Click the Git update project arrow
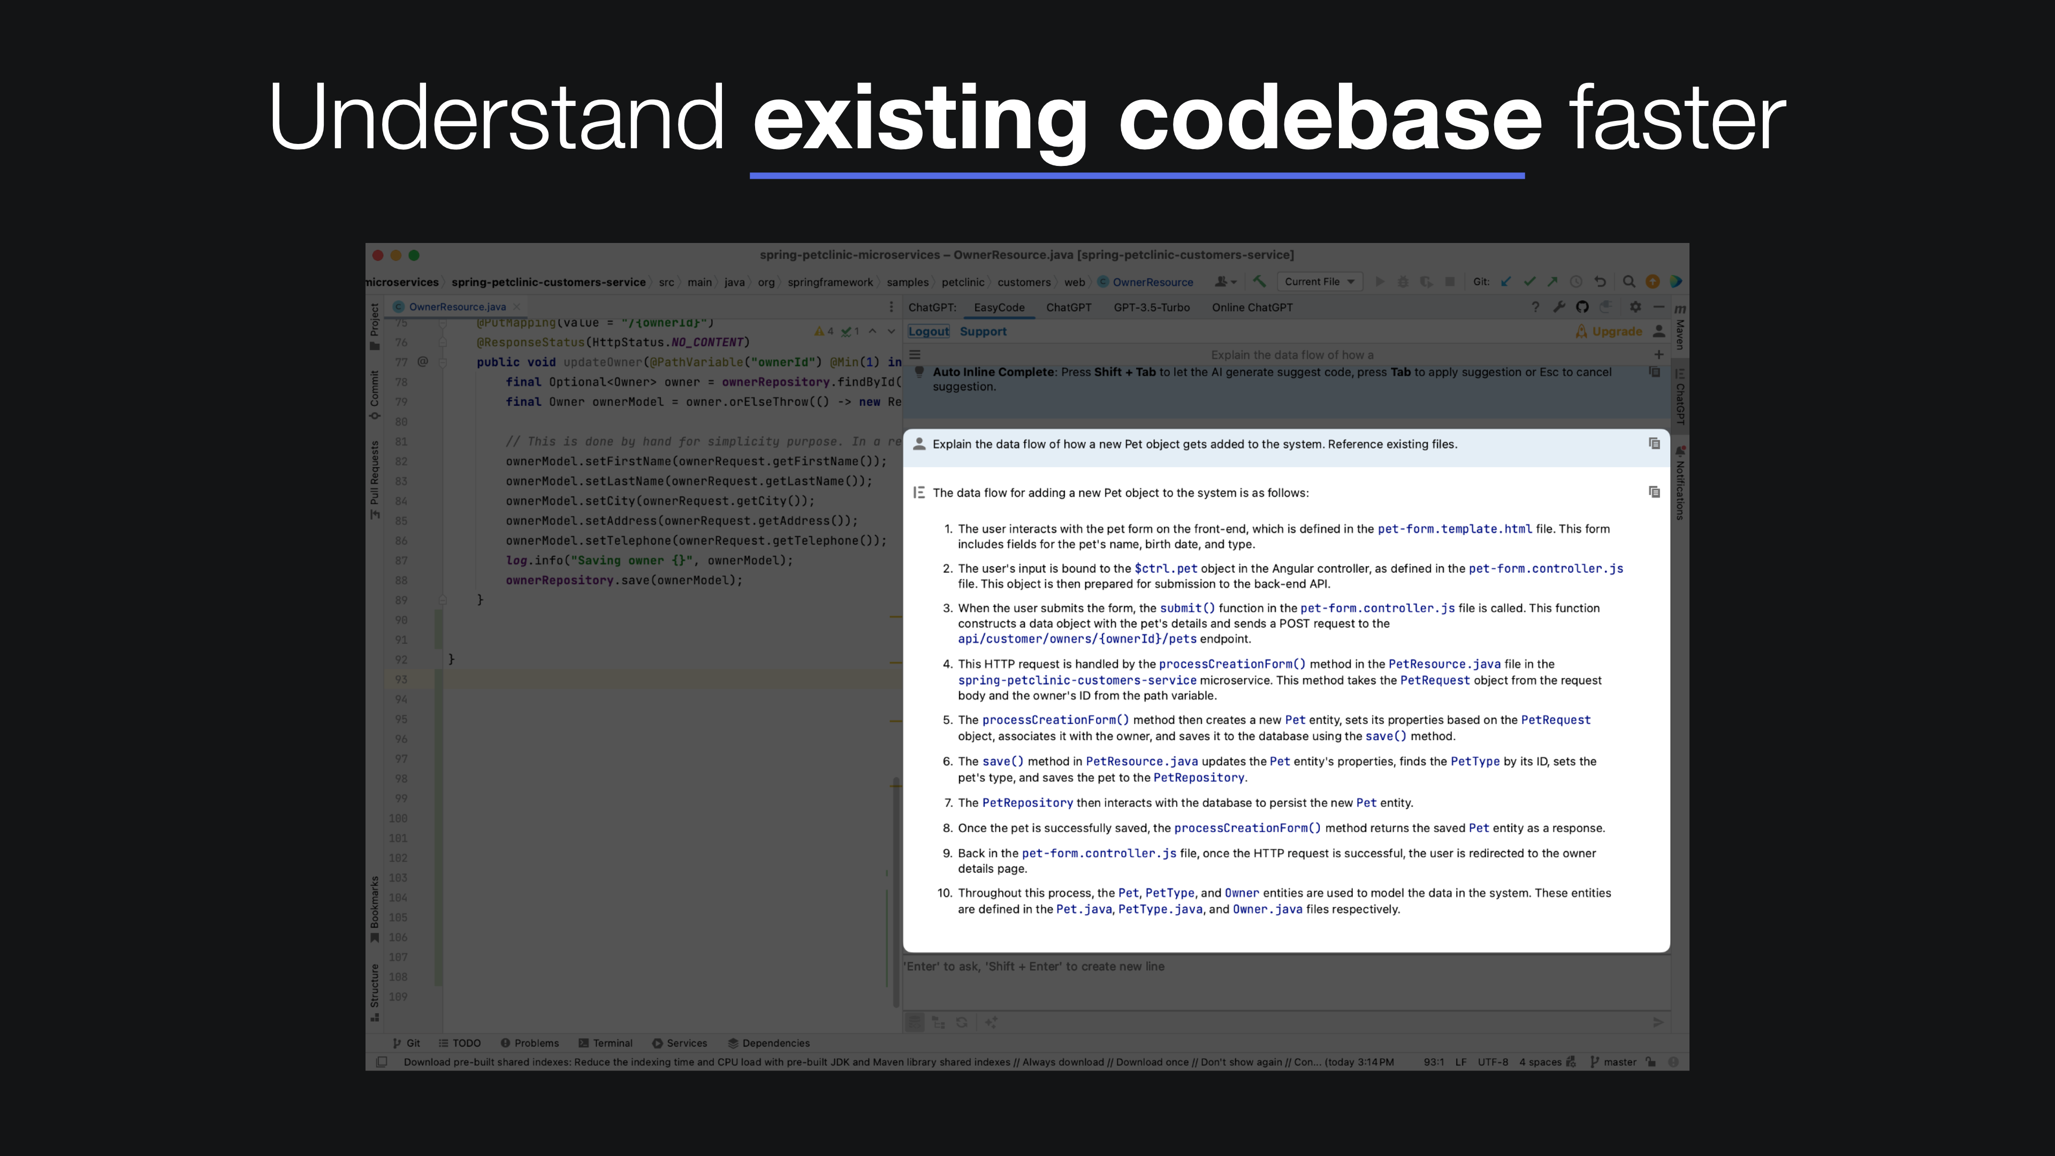The width and height of the screenshot is (2055, 1156). pos(1506,282)
